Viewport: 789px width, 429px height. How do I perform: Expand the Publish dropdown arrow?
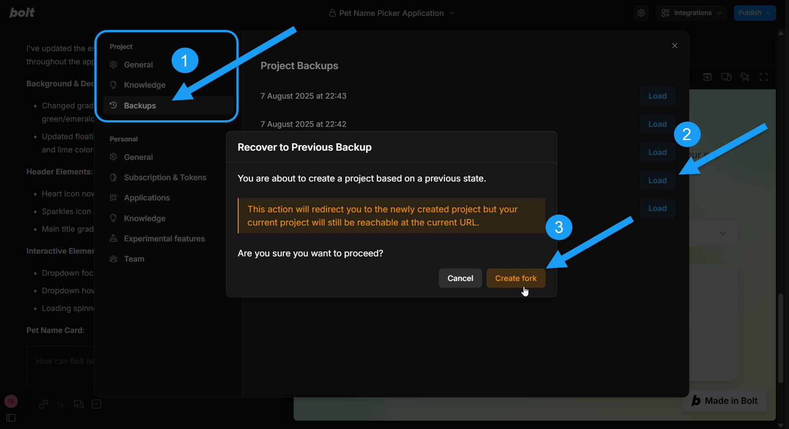[x=769, y=13]
